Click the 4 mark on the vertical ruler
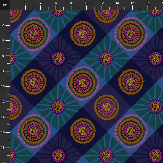Screen dimensions: 163x163 point(3,40)
